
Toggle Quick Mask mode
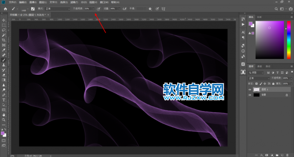(x=4, y=140)
